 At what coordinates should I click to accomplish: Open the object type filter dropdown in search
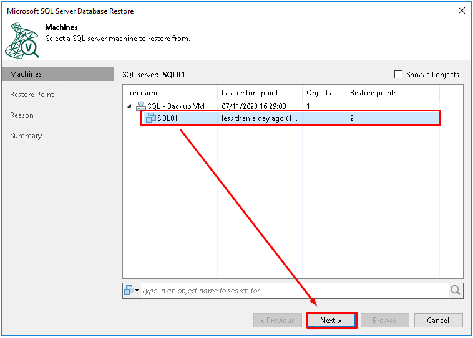[x=132, y=291]
